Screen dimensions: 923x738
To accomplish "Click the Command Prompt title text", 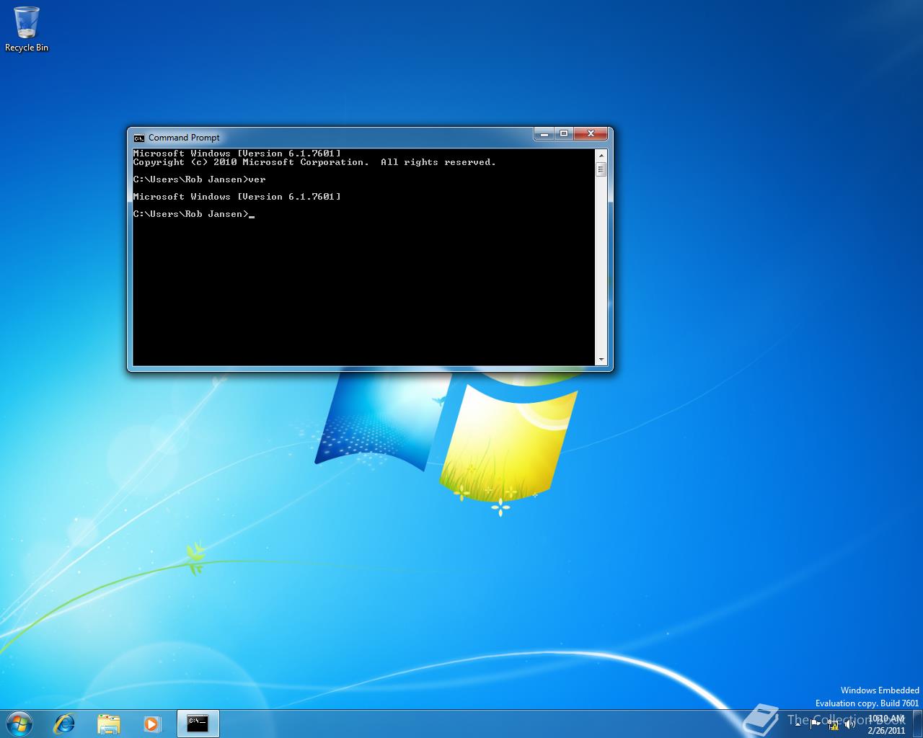I will pos(184,138).
